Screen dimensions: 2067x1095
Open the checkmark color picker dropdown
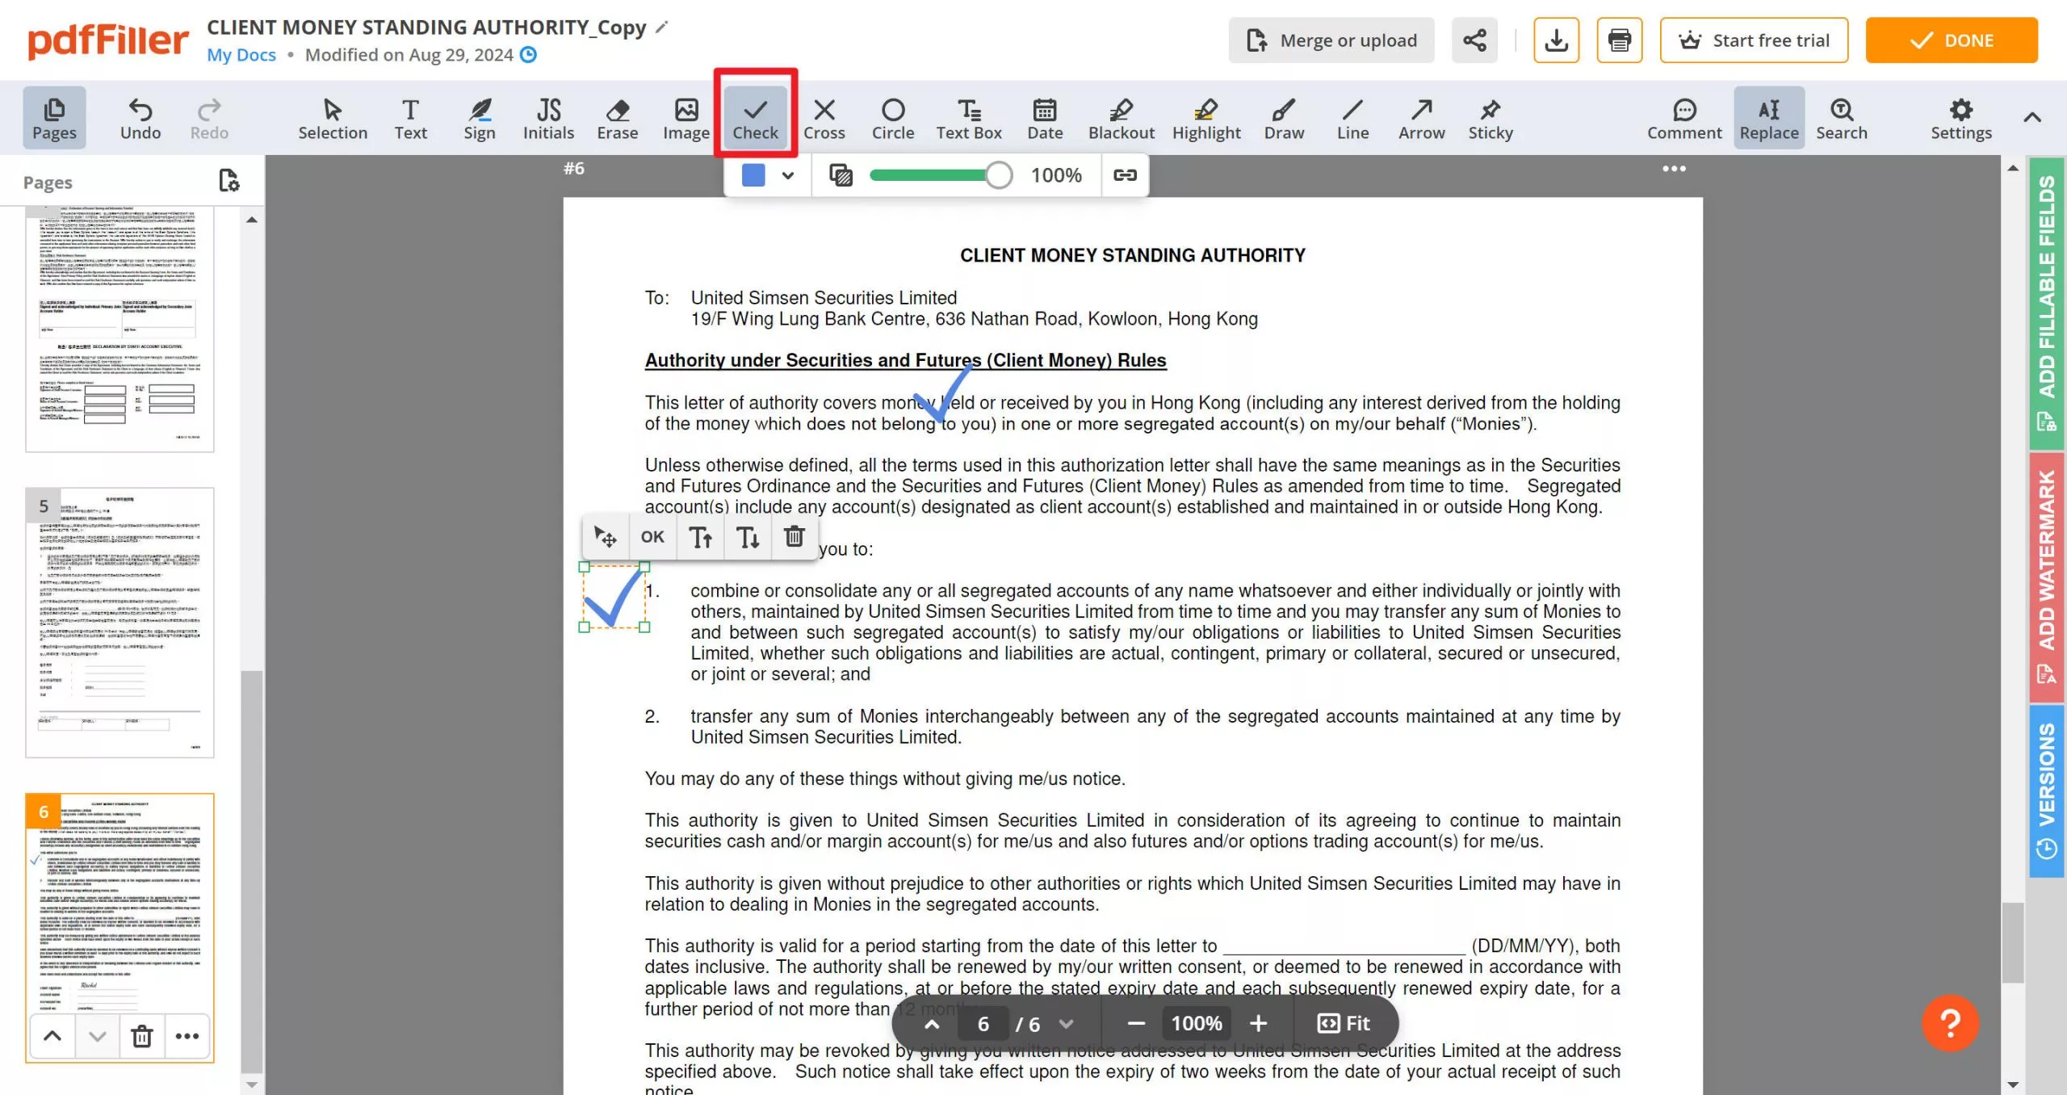(788, 174)
